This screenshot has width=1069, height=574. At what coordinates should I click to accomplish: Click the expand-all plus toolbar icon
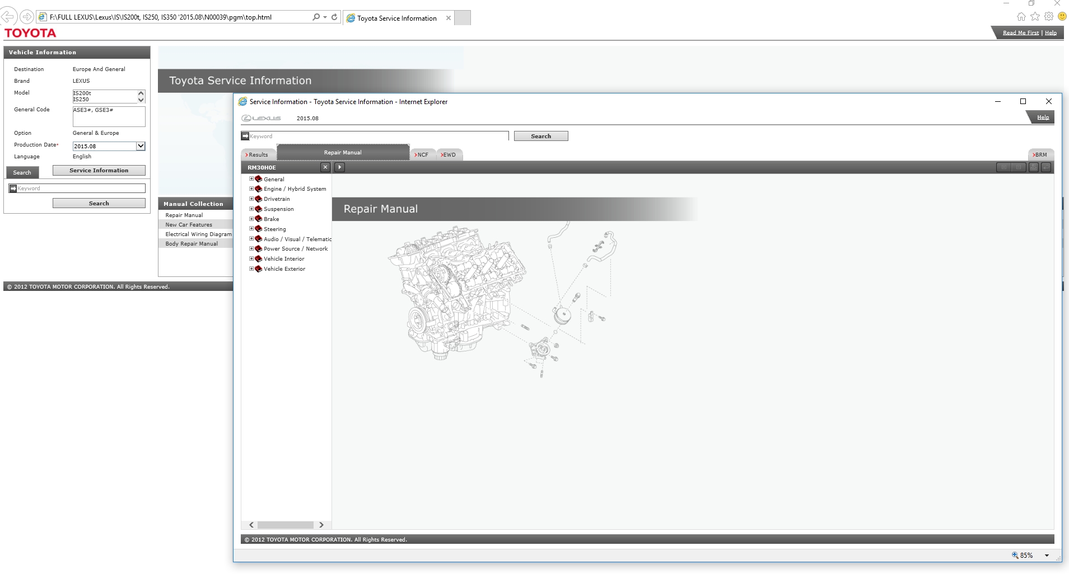point(1004,167)
